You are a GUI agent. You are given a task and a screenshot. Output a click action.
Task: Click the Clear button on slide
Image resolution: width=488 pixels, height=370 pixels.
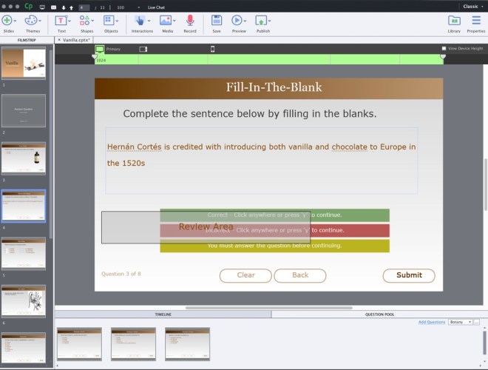tap(245, 275)
